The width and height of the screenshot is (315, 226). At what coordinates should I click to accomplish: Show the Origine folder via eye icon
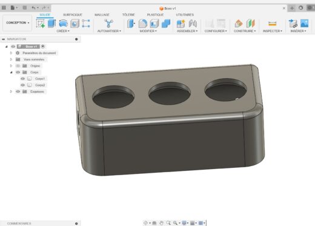click(x=18, y=66)
